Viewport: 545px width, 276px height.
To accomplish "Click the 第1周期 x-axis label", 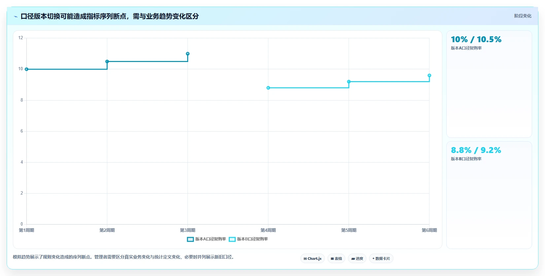I will [x=26, y=230].
